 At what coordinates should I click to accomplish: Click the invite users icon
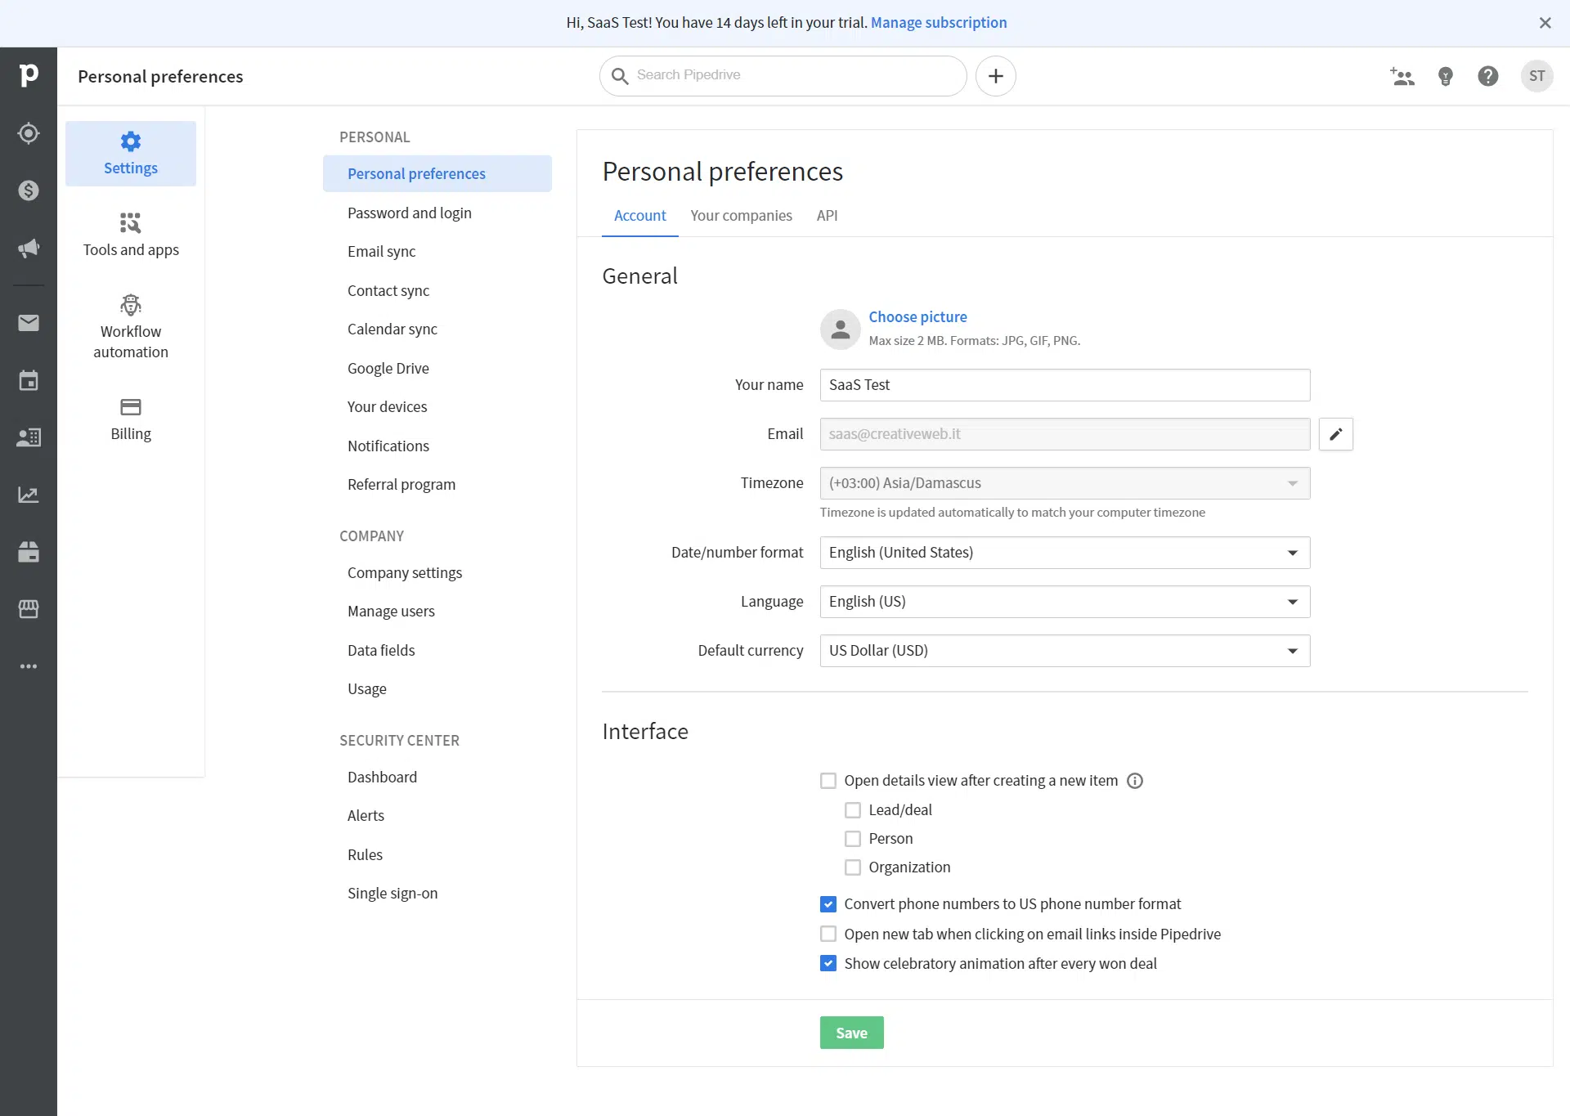click(1402, 76)
